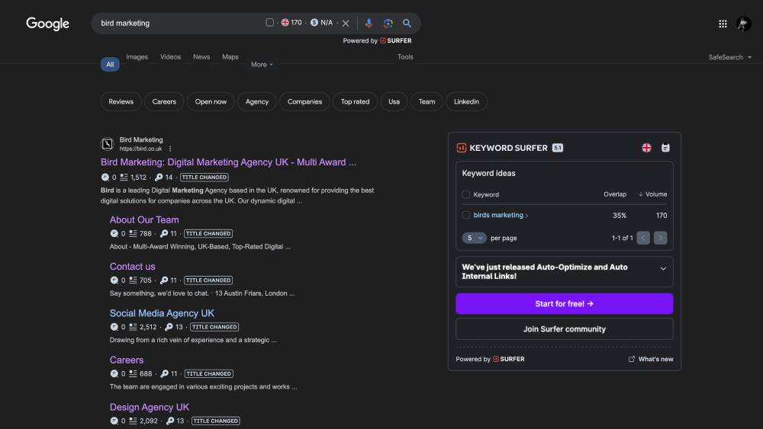Click the Google account profile picture
This screenshot has height=429, width=763.
[x=743, y=24]
